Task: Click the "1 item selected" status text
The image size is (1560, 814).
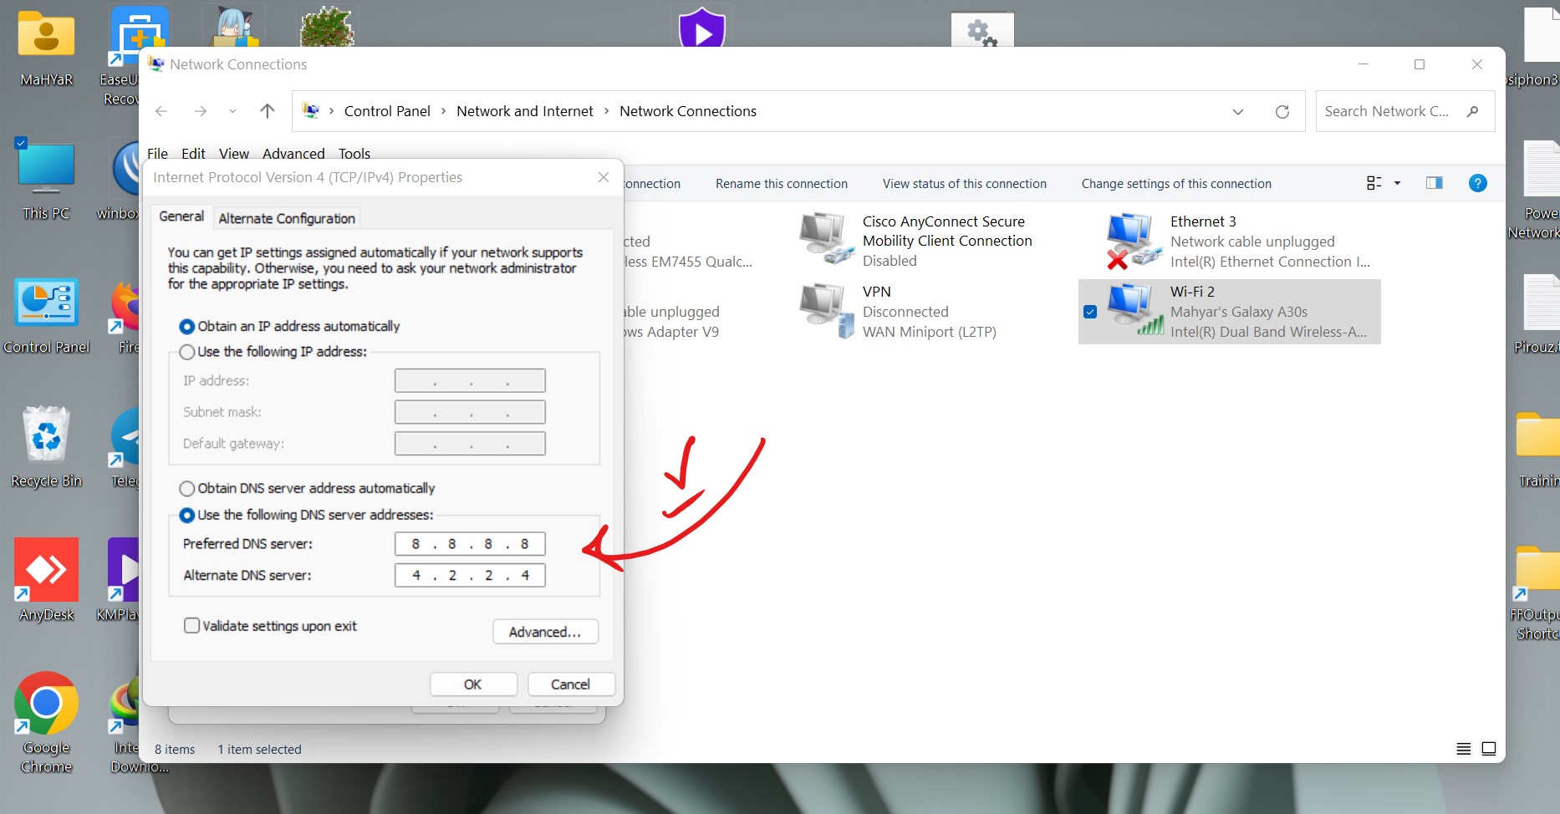Action: 260,750
